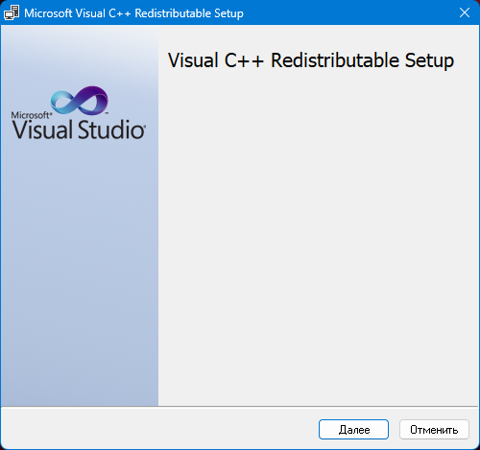Click the purple loop of the infinity logo

point(93,100)
